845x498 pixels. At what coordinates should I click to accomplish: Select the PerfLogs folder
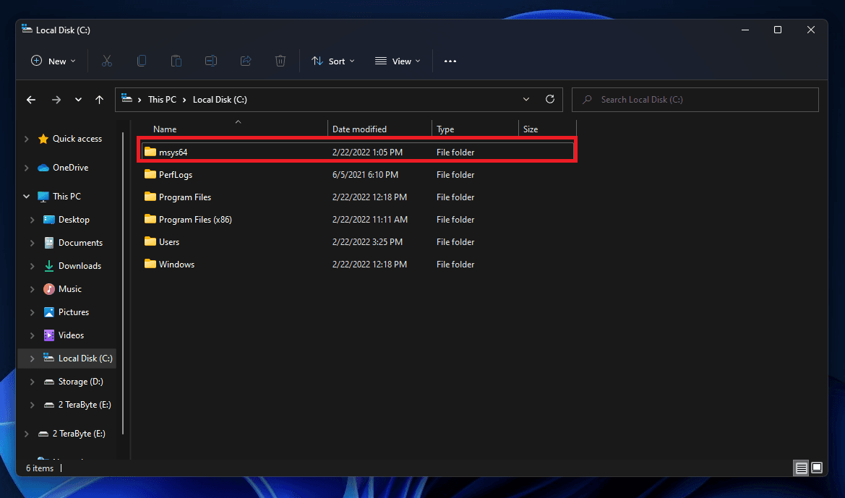pos(357,175)
